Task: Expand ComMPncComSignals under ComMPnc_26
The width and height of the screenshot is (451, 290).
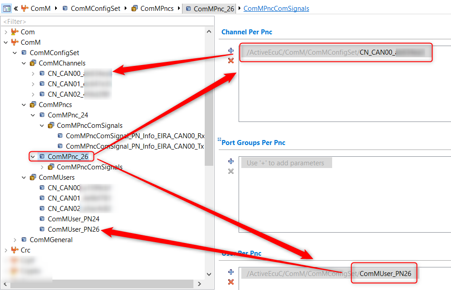Action: click(x=42, y=167)
